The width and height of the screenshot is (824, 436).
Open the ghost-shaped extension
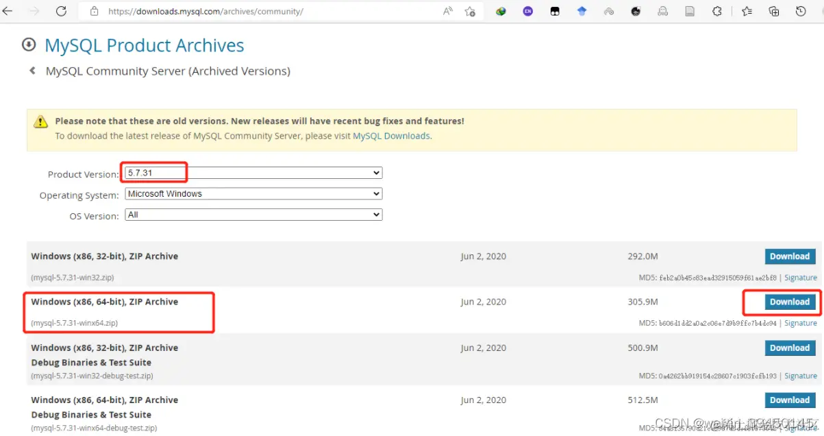click(663, 11)
